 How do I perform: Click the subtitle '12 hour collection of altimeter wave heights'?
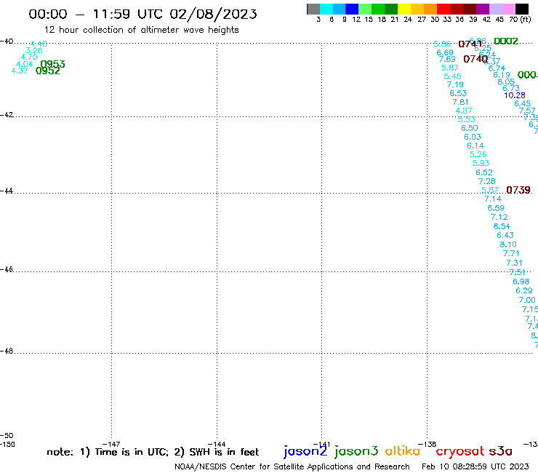click(x=141, y=30)
